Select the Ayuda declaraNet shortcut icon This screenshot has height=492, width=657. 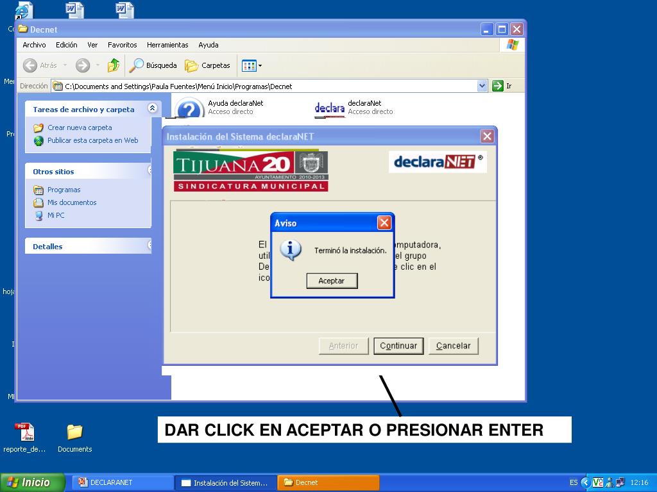click(x=189, y=109)
